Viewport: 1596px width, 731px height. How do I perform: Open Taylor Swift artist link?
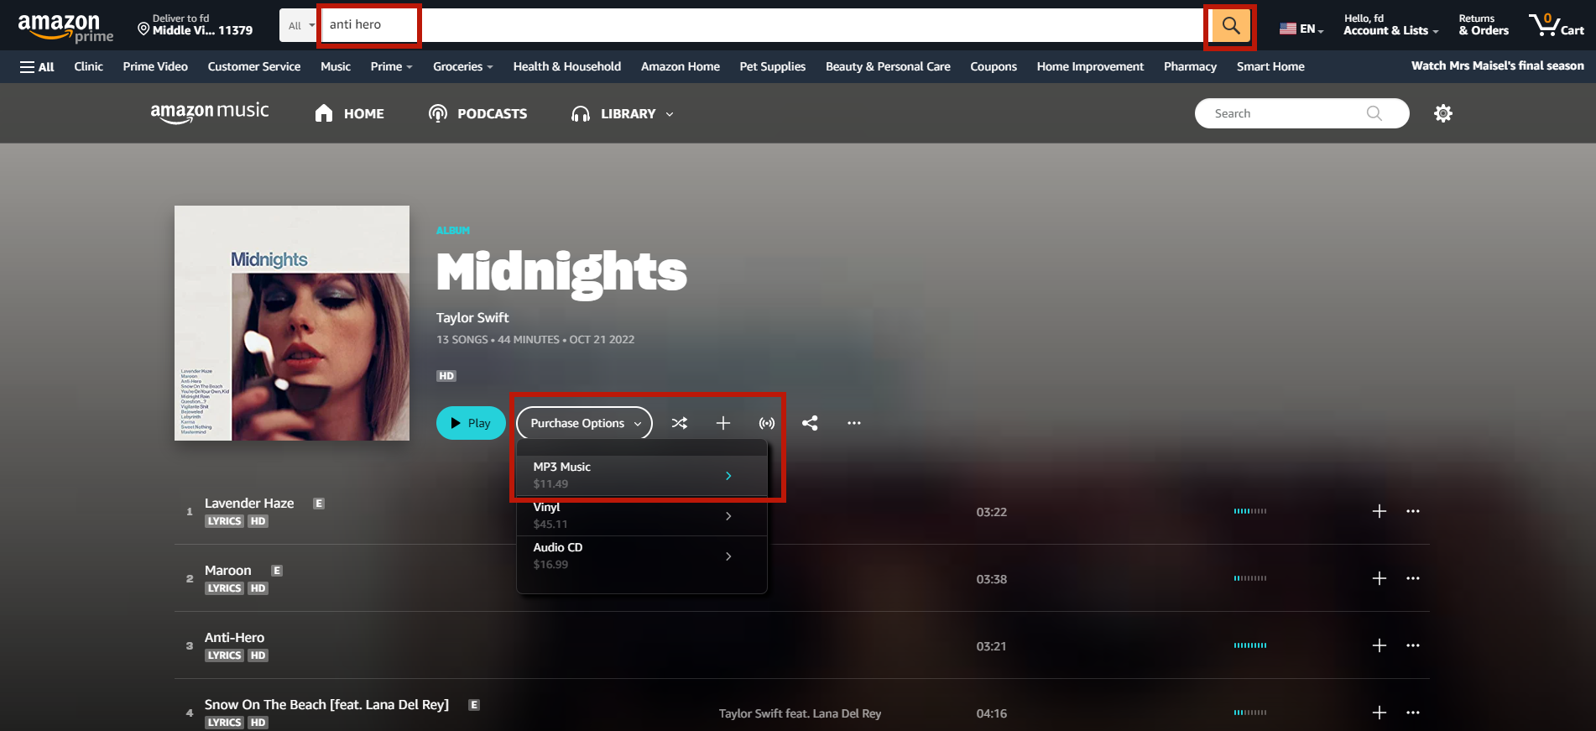tap(472, 317)
